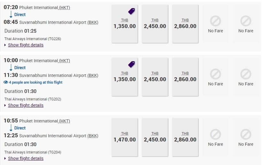Select THB 1,350.00 fare for 07:20 flight

[125, 24]
